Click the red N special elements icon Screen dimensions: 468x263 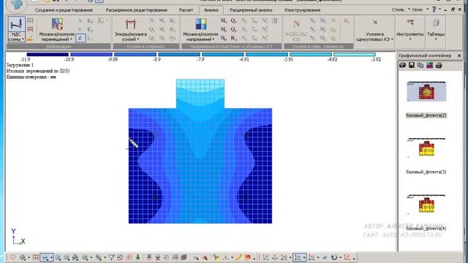[296, 24]
